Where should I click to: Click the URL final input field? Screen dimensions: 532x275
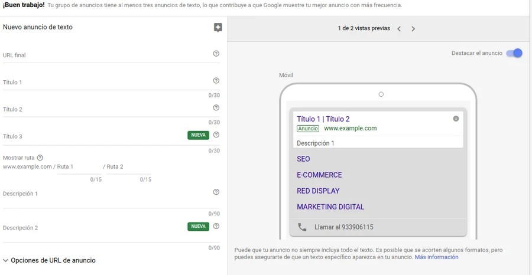106,55
